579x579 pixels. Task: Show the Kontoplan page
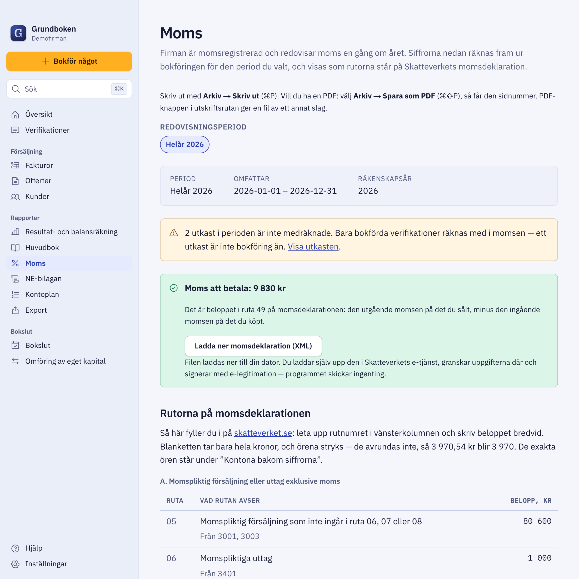click(69, 295)
